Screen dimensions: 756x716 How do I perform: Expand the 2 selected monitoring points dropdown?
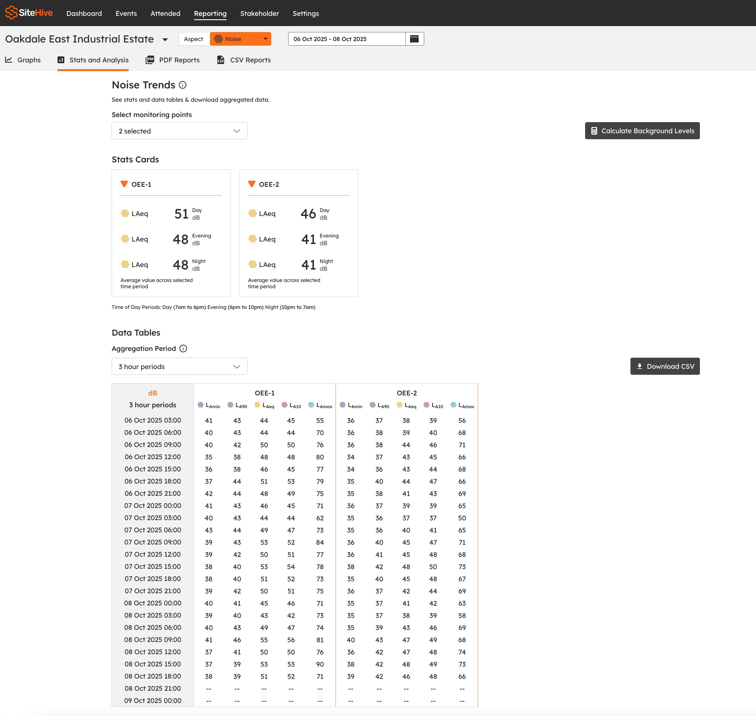coord(179,131)
